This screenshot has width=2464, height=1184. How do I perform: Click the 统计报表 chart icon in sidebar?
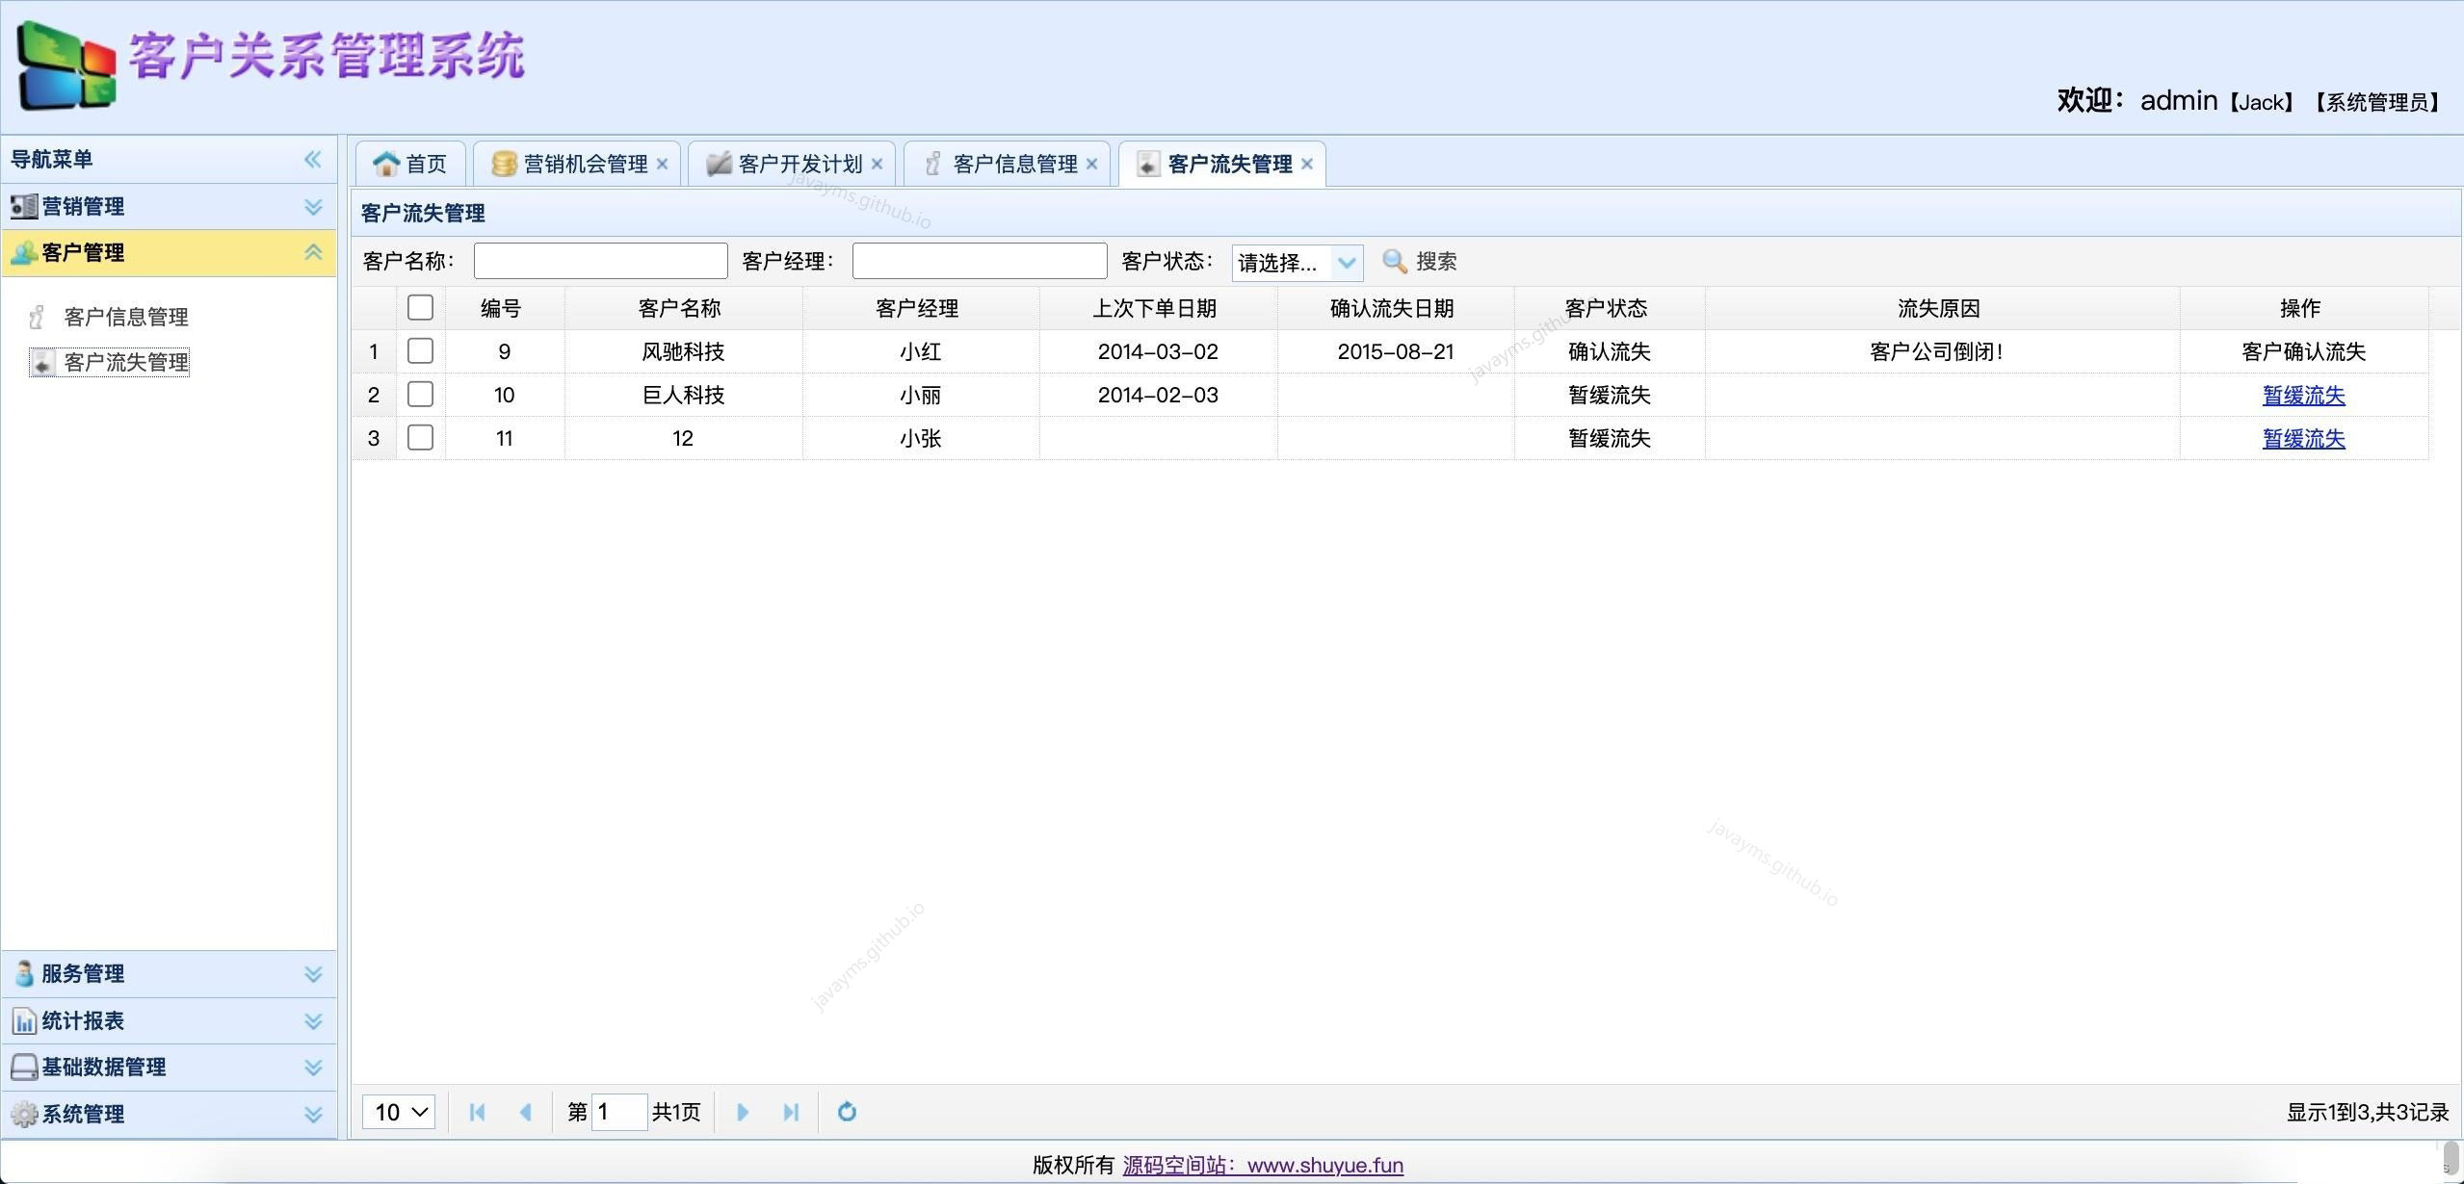click(22, 1020)
